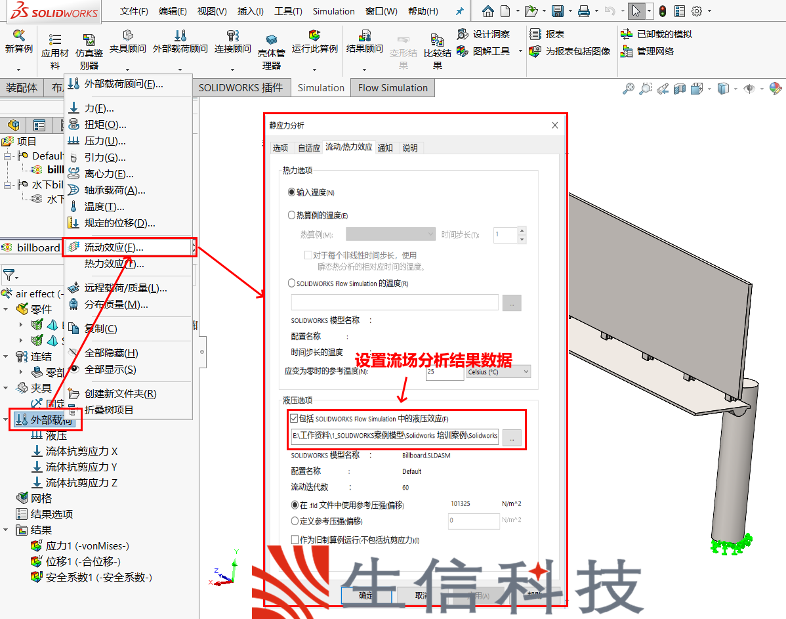
Task: Open Design Insight (设计洞察) tool
Action: pyautogui.click(x=484, y=34)
